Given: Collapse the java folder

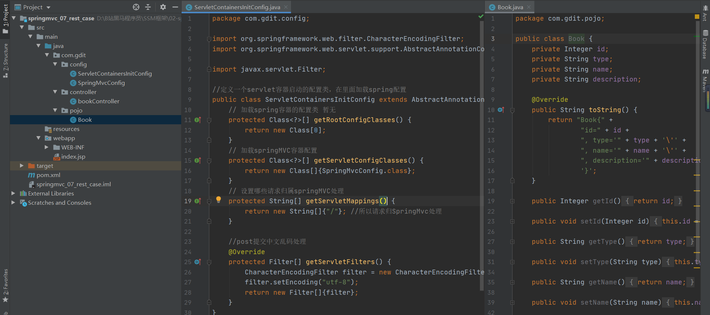Looking at the screenshot, I should 38,46.
